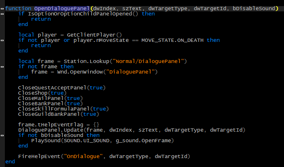This screenshot has height=167, width=284.
Task: Click the g_sound.OpenFrame argument
Action: pos(143,141)
